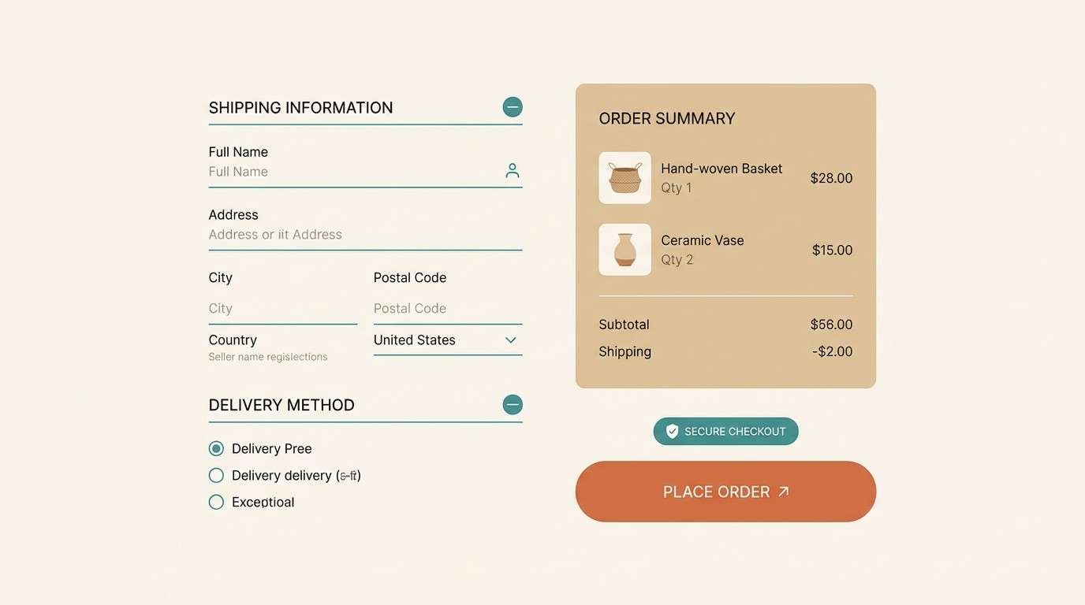Click the person icon in the Full Name field
This screenshot has height=605, width=1085.
512,169
